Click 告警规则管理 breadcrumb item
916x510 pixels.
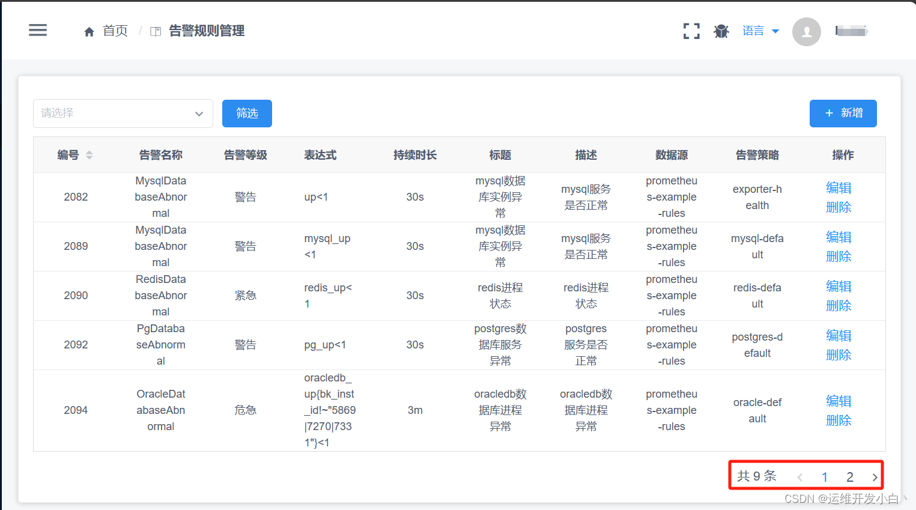click(x=207, y=31)
